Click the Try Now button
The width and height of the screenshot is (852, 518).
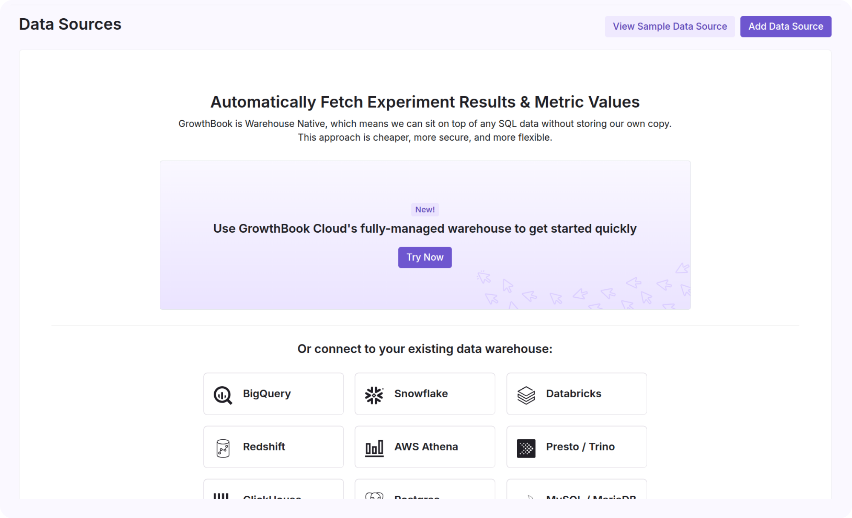coord(425,257)
